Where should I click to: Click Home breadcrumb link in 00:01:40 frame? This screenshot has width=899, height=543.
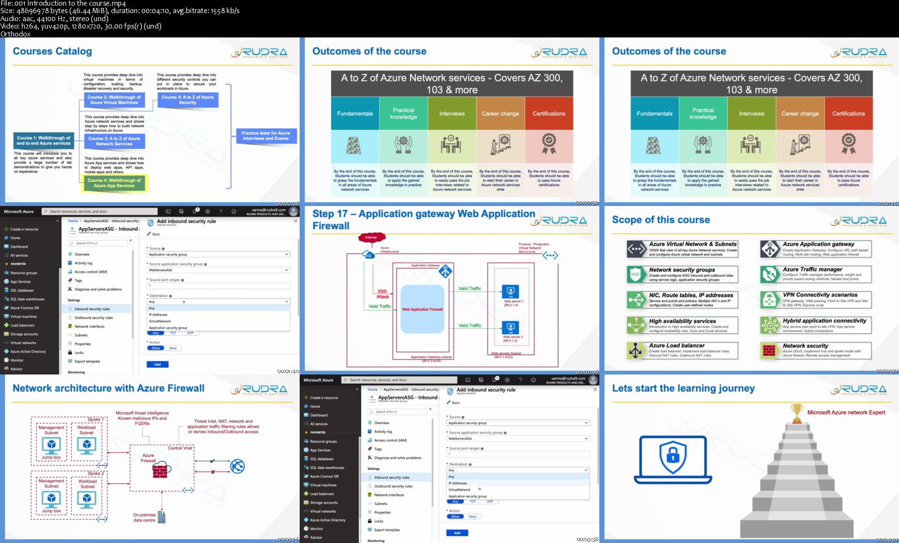coord(73,221)
